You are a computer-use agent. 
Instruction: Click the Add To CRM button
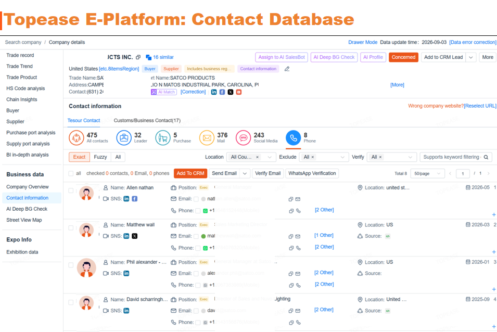[190, 174]
